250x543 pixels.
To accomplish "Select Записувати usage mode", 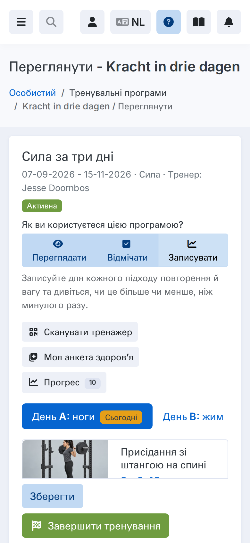I will coord(193,250).
